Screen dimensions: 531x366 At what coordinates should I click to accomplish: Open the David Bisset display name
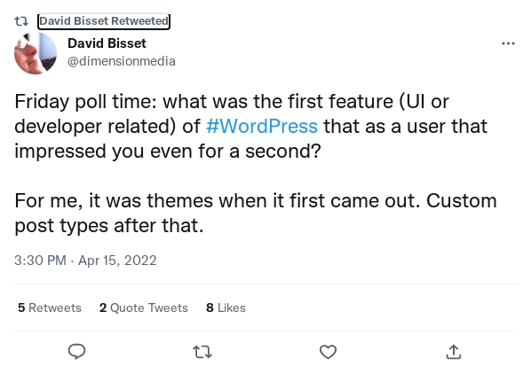(107, 43)
